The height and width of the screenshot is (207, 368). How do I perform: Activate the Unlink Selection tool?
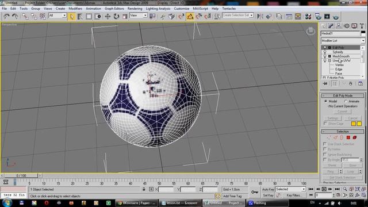[34, 16]
